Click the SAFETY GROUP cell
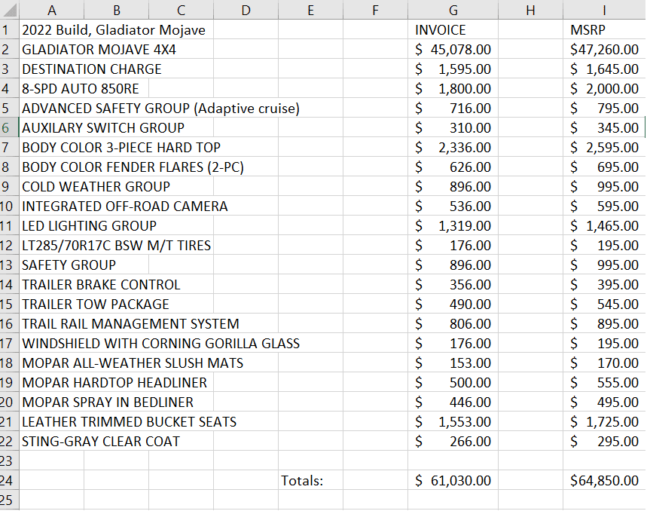This screenshot has height=511, width=647. point(69,265)
